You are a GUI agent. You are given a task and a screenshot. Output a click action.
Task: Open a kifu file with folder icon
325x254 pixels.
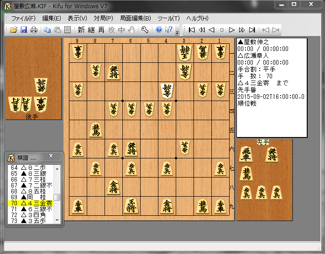pyautogui.click(x=14, y=30)
